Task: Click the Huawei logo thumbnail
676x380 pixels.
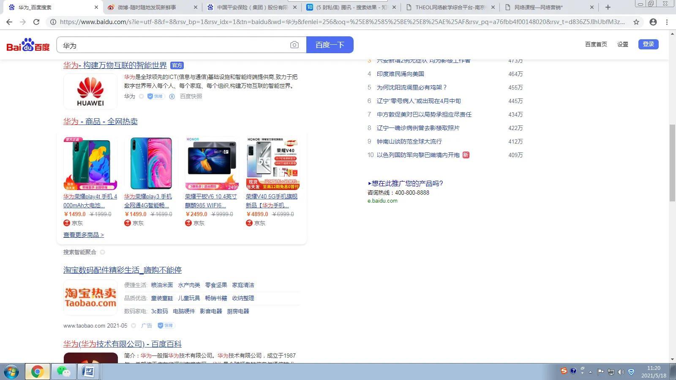Action: 90,91
